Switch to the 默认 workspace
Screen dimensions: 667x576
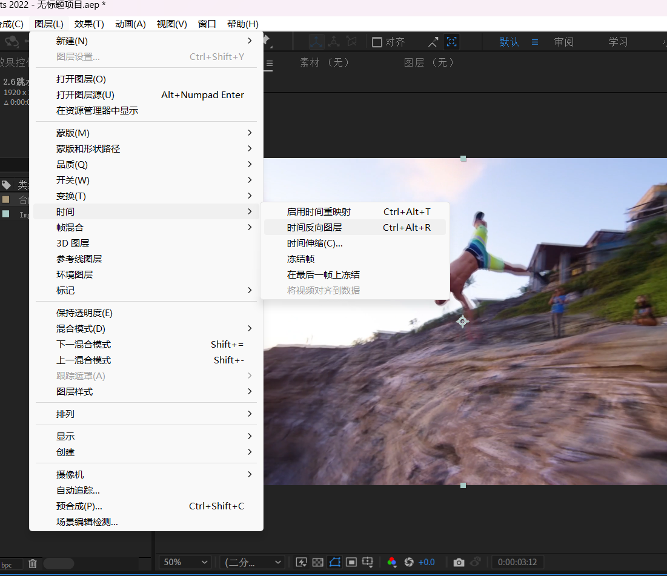click(x=509, y=42)
